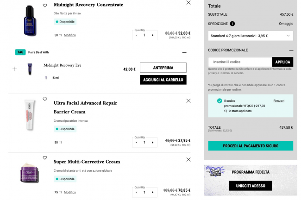Collapse Pairs Best With section
This screenshot has height=200, width=301.
pyautogui.click(x=184, y=52)
